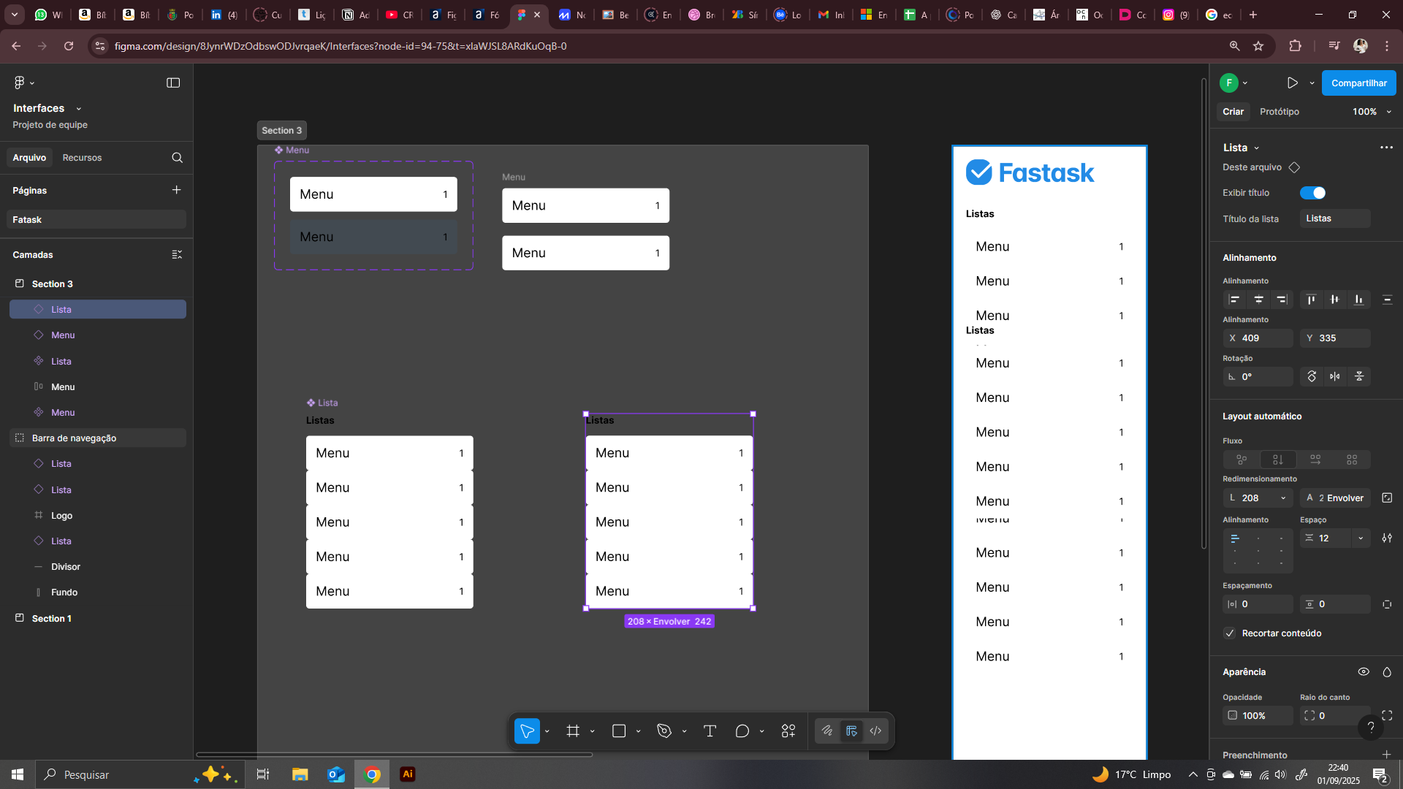
Task: Open present options dropdown arrow
Action: pos(1312,83)
